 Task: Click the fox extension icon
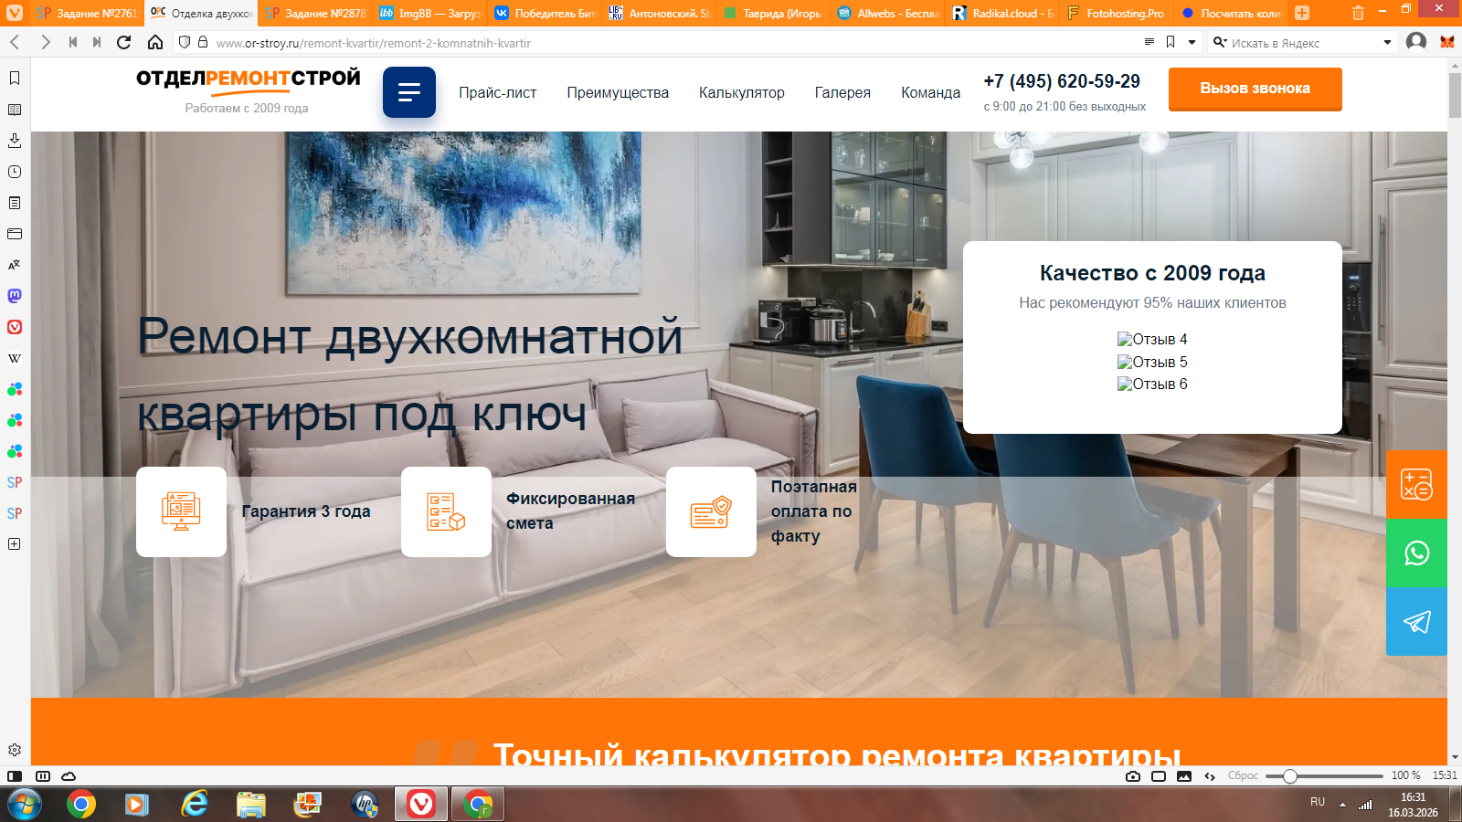pos(1447,42)
